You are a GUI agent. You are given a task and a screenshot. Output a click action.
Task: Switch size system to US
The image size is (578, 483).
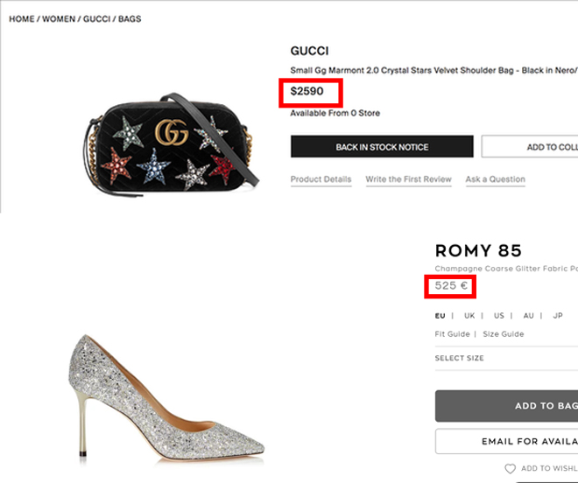coord(499,316)
